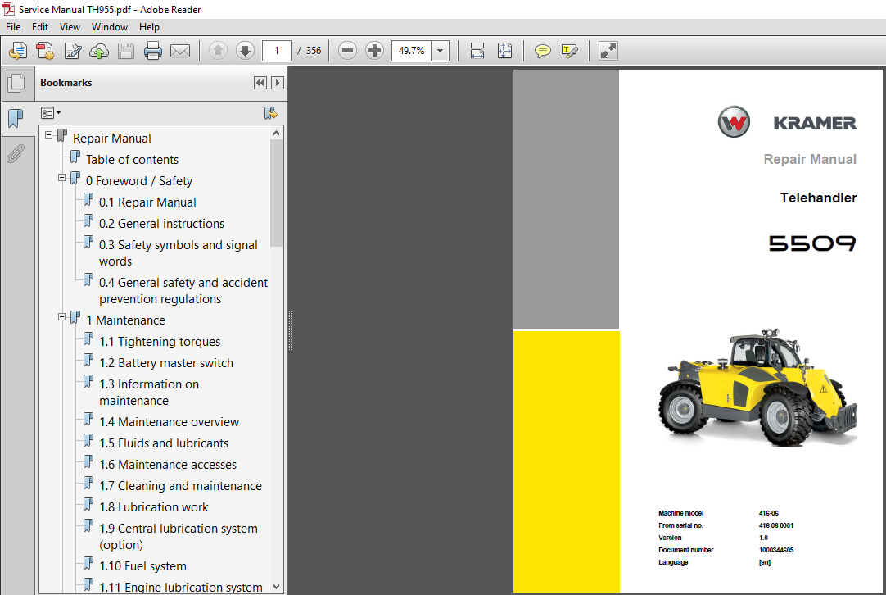Screen dimensions: 886x595
Task: Click the zoom percentage field
Action: click(411, 51)
